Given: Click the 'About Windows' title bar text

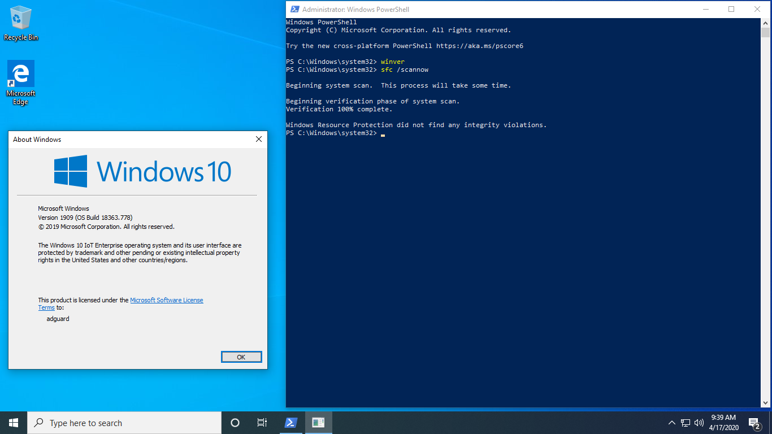Looking at the screenshot, I should pyautogui.click(x=37, y=140).
